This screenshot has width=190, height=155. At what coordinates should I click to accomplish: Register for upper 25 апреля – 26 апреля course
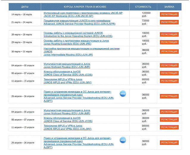[x=169, y=96]
